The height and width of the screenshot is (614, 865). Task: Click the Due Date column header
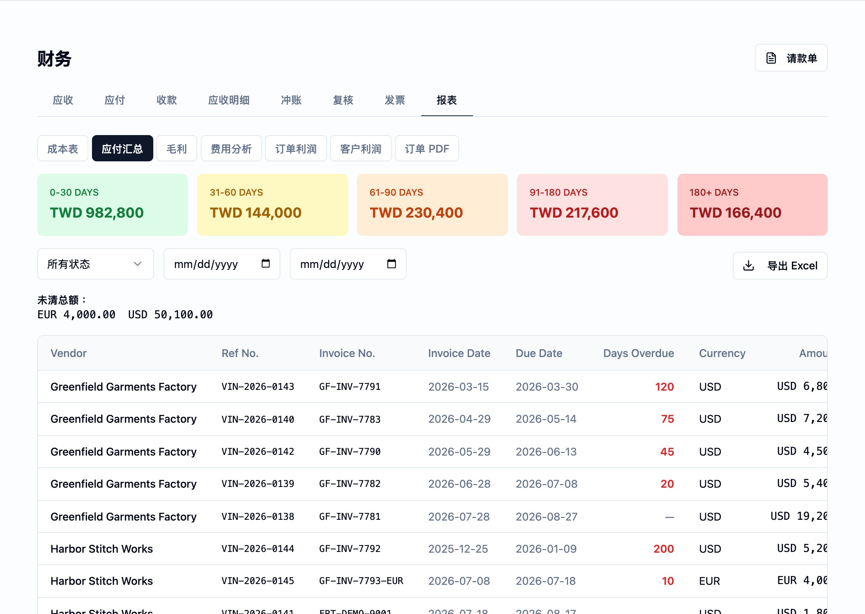pyautogui.click(x=539, y=353)
